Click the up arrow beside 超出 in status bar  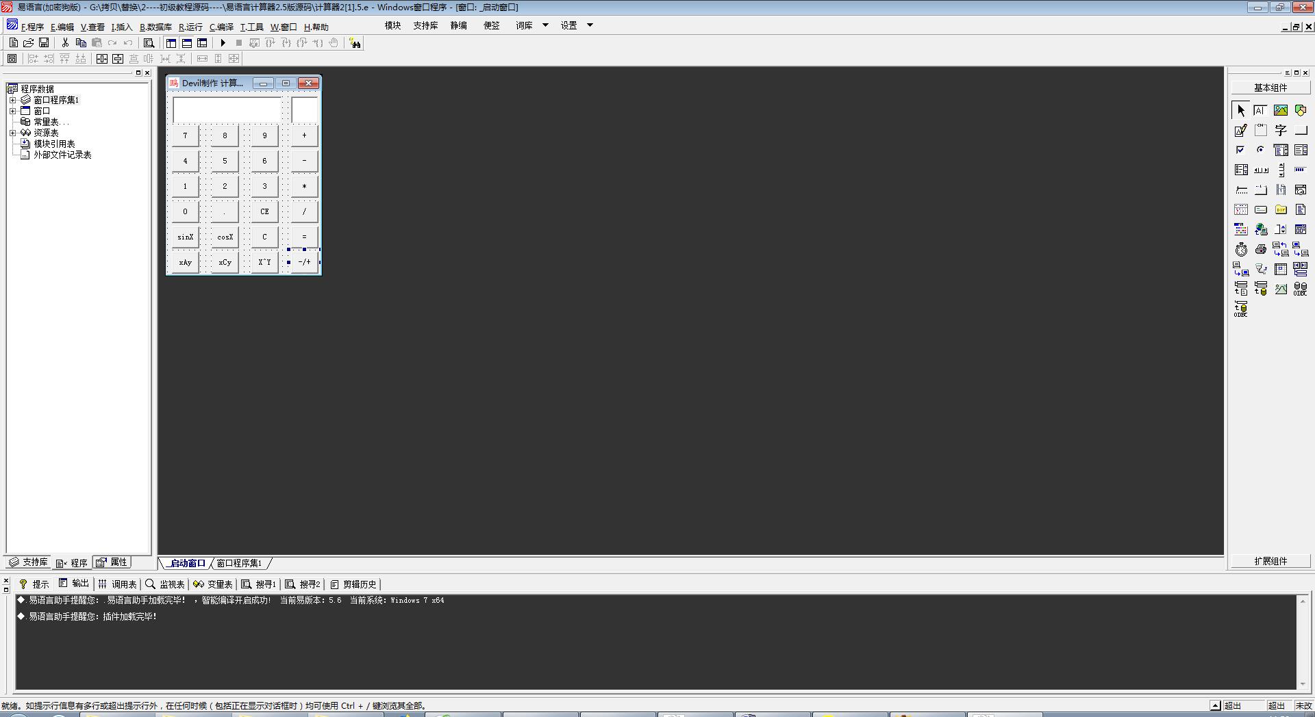(x=1215, y=705)
